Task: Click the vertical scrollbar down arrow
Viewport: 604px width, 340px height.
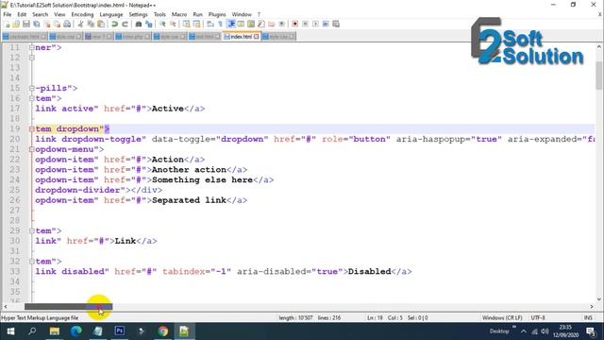Action: coord(598,298)
